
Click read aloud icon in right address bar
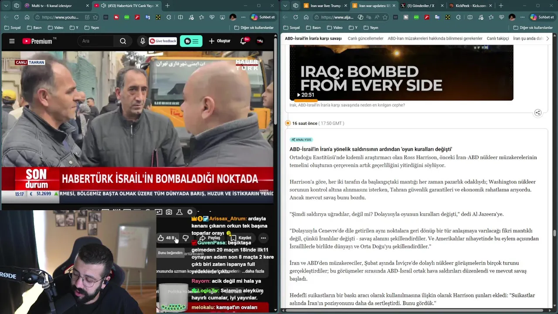coord(378,17)
